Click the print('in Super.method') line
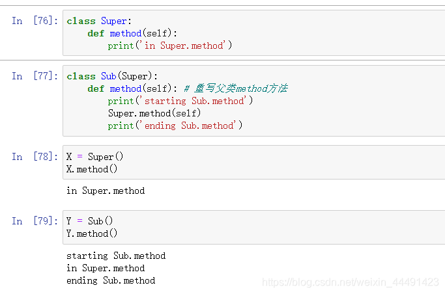Image resolution: width=445 pixels, height=294 pixels. pos(169,46)
